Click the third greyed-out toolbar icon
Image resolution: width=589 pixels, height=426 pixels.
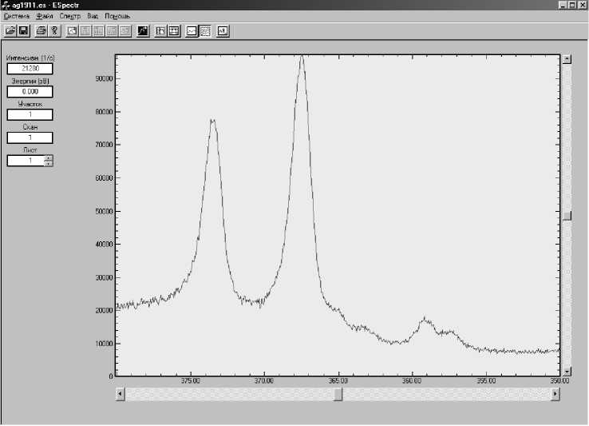(112, 31)
